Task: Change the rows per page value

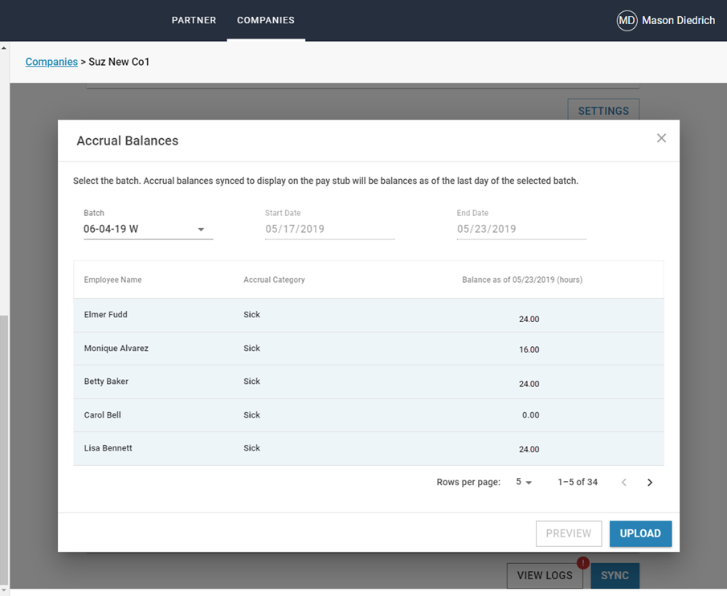Action: (523, 482)
